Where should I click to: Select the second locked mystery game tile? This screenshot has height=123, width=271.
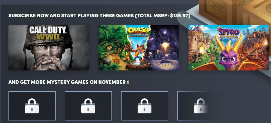click(x=88, y=106)
